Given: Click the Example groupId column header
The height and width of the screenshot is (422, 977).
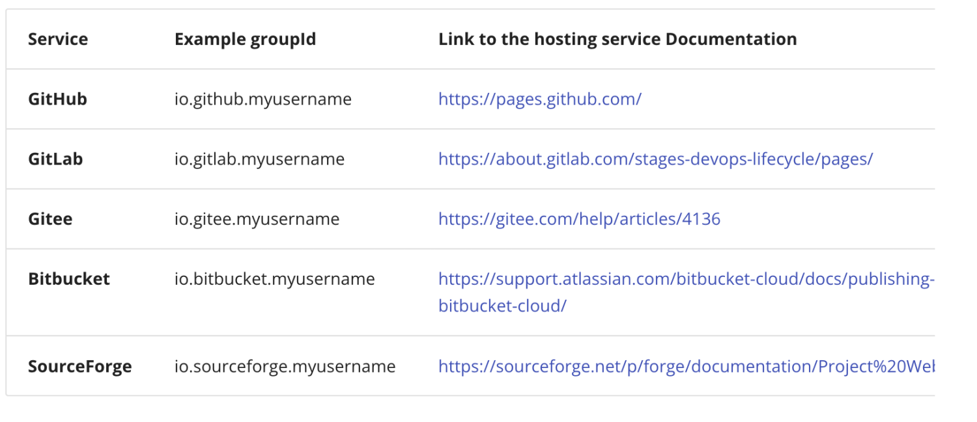Looking at the screenshot, I should 245,39.
